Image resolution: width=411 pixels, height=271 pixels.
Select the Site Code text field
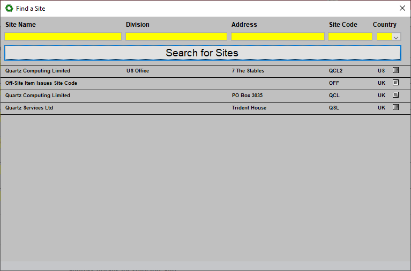coord(350,36)
